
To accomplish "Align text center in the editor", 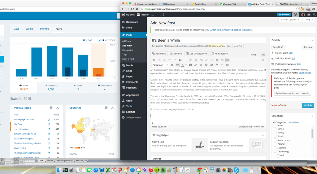I will pos(196,60).
